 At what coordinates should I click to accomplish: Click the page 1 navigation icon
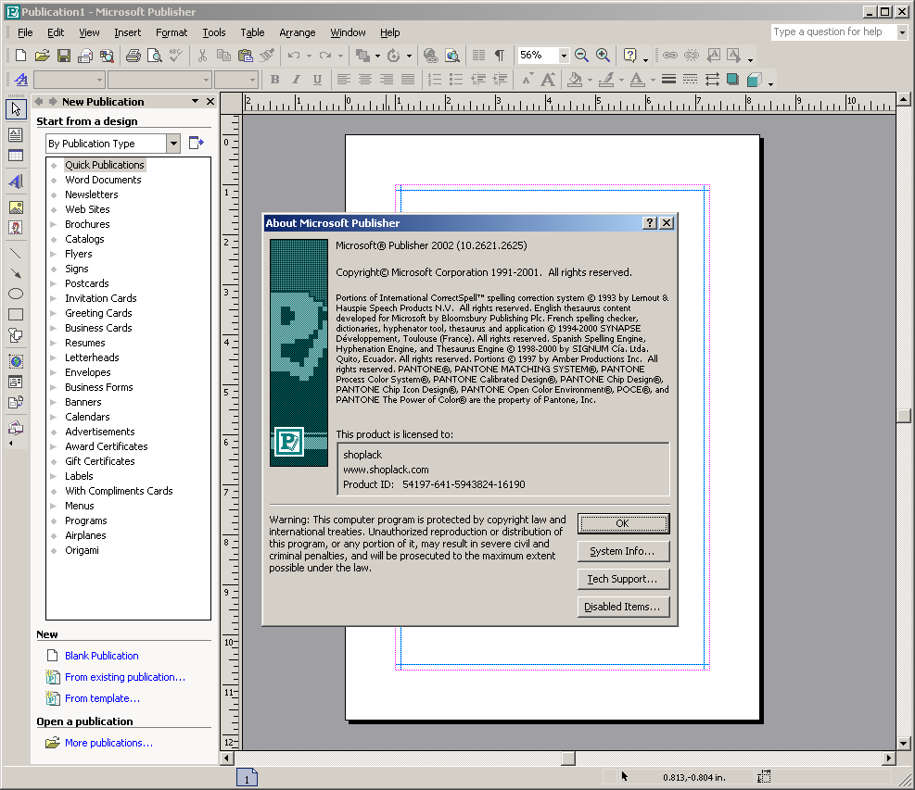pos(247,778)
